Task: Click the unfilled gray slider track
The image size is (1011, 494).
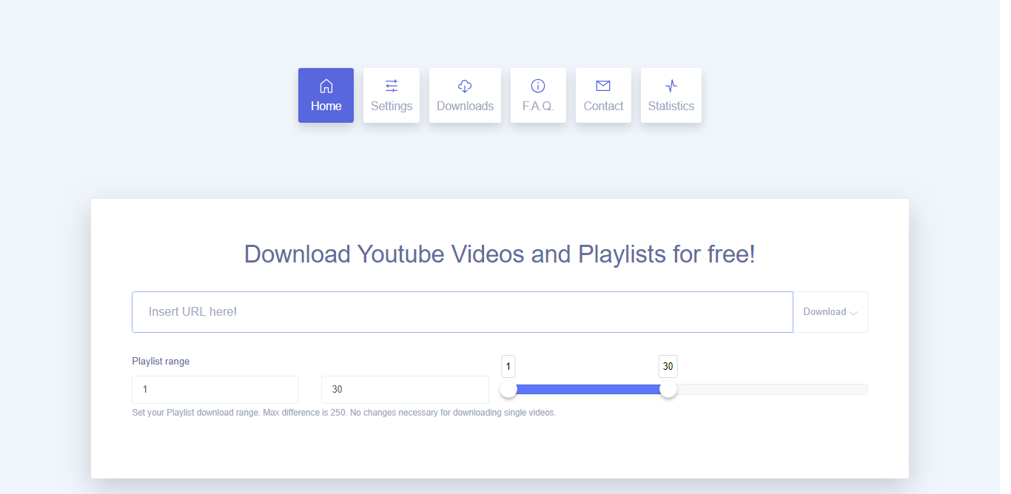Action: 772,389
